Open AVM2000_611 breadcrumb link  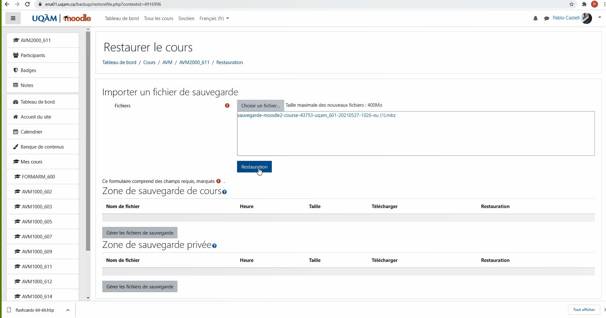[194, 62]
